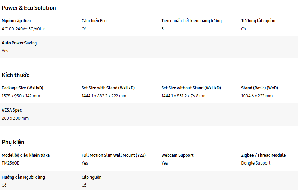298x190 pixels.
Task: Click the Cảm biến Eco label
Action: (x=94, y=21)
